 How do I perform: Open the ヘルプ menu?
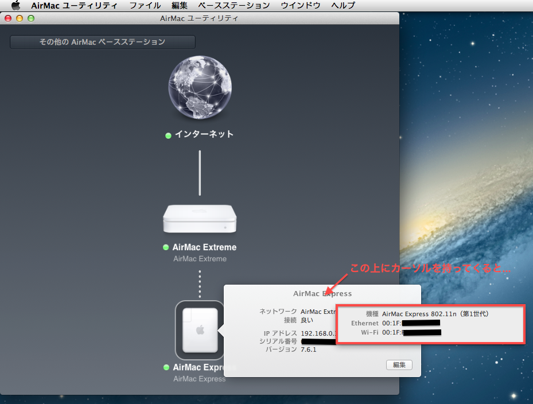click(343, 5)
